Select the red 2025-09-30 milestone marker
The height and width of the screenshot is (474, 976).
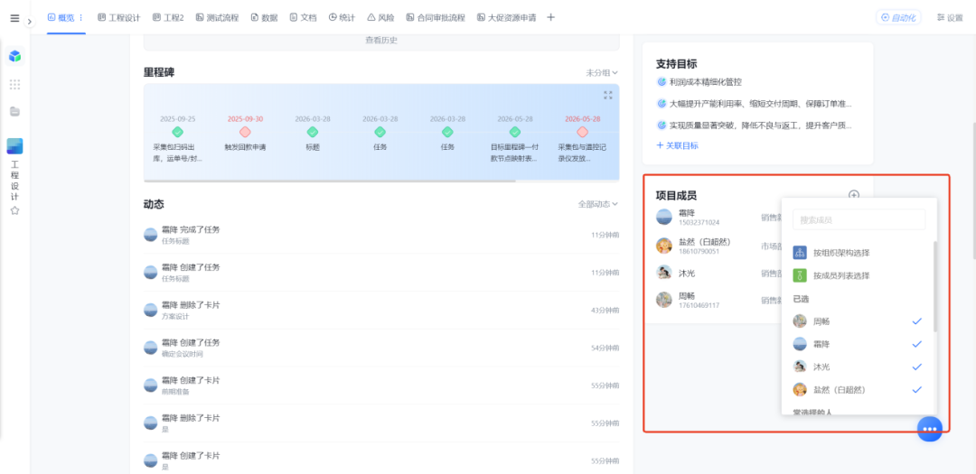[245, 132]
